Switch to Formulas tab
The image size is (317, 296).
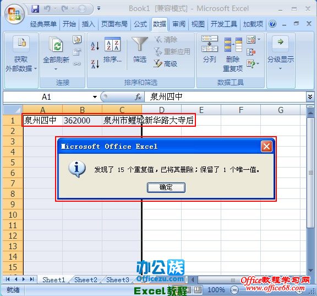[x=140, y=24]
